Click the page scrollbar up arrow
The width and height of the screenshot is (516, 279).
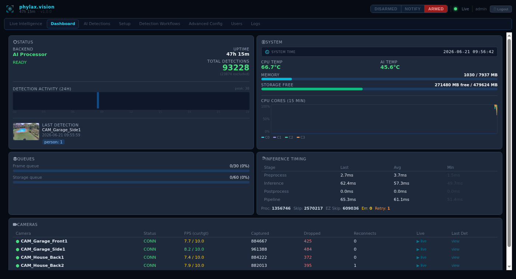point(509,35)
